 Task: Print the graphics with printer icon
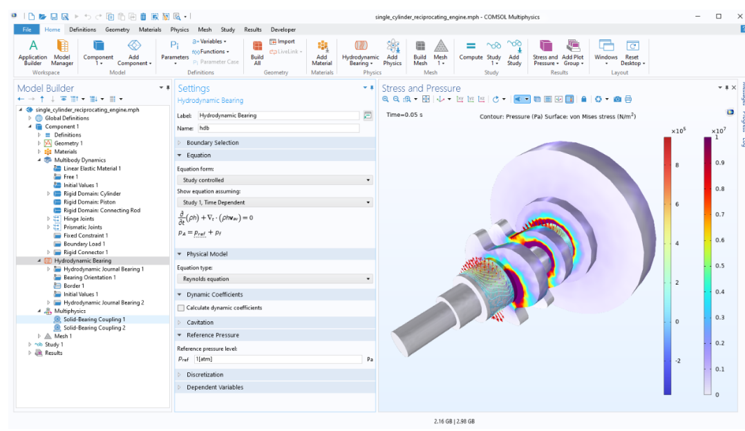tap(628, 99)
